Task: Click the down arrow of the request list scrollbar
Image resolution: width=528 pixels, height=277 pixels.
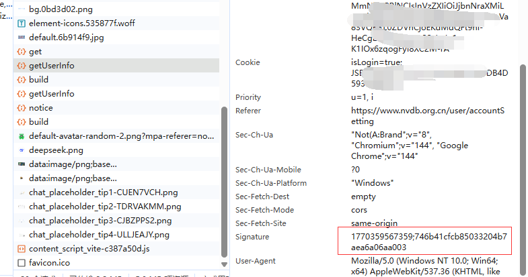Action: (x=224, y=264)
